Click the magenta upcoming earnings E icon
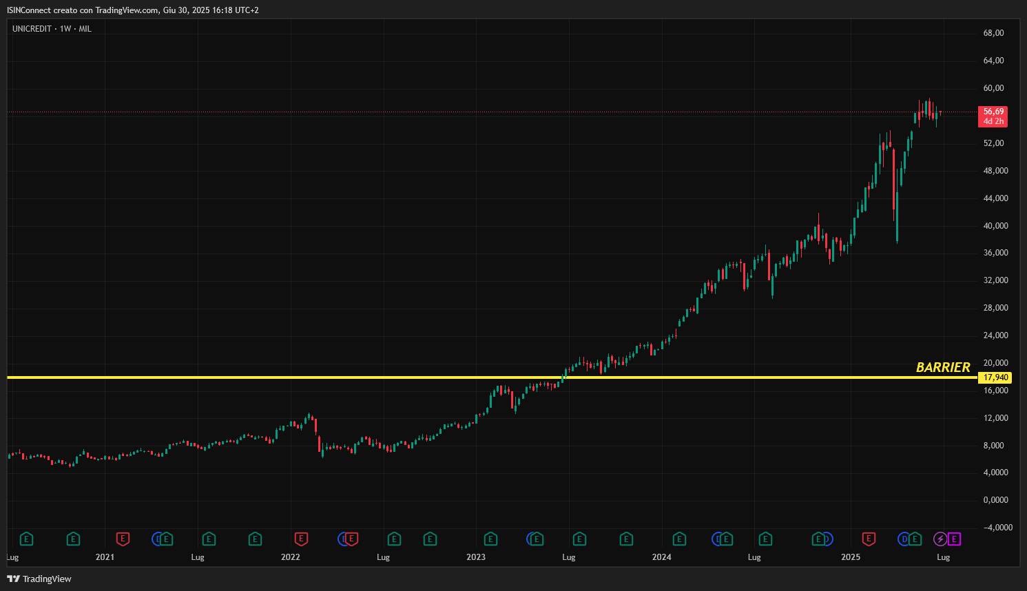Image resolution: width=1027 pixels, height=591 pixels. point(955,539)
